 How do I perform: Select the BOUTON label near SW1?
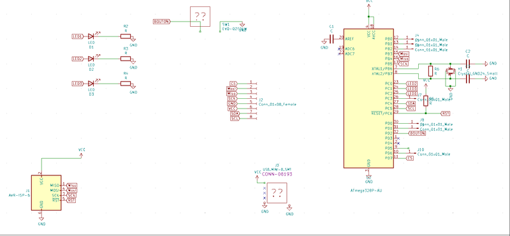point(162,22)
